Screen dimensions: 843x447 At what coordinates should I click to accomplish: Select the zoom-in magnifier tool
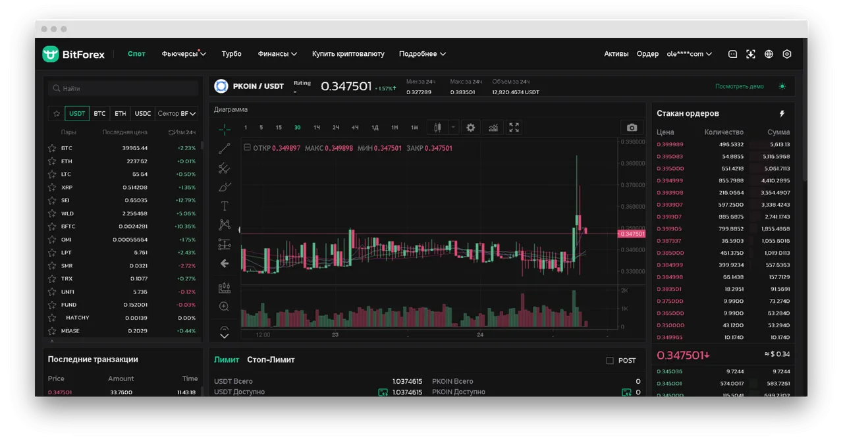[225, 307]
